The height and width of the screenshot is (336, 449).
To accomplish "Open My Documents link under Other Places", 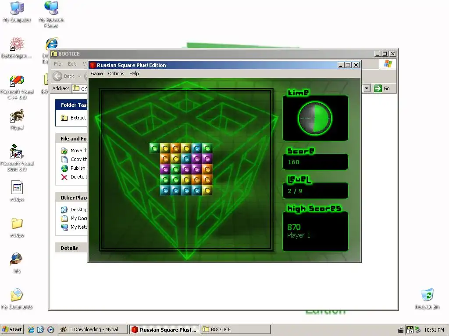I will [x=74, y=218].
